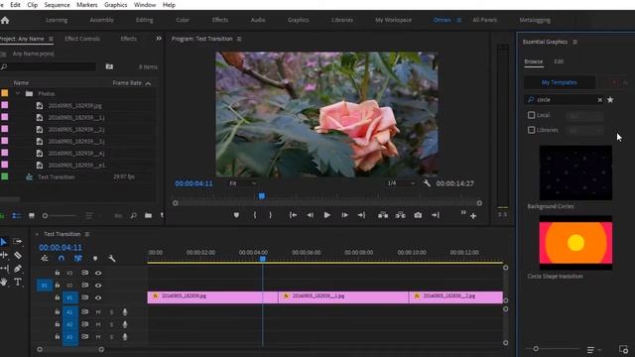Collapse the Photos bin
Viewport: 635px width, 357px height.
(x=18, y=93)
